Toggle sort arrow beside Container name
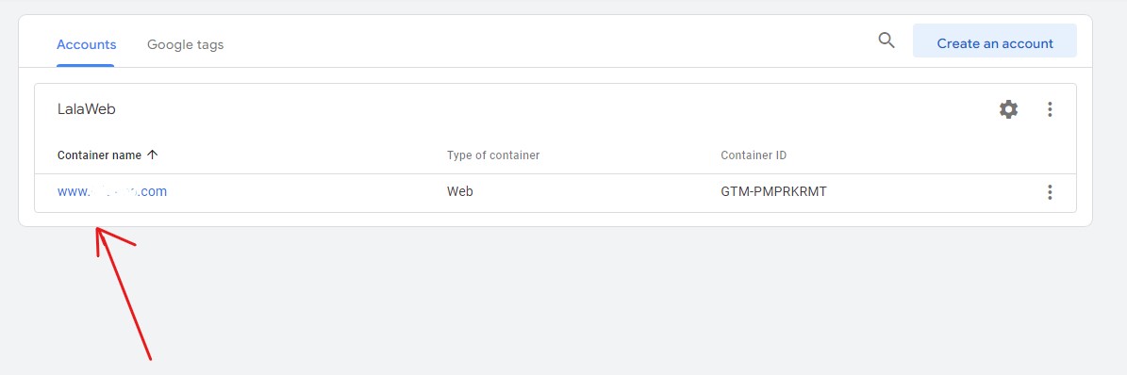The width and height of the screenshot is (1127, 375). coord(152,155)
